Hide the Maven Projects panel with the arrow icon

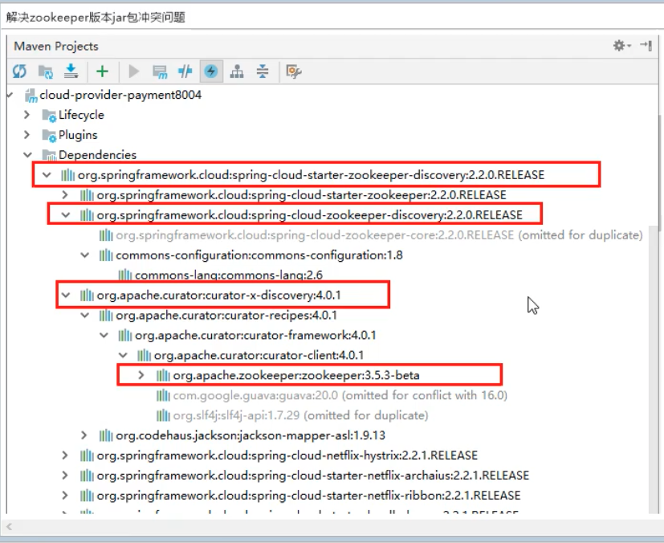[x=646, y=46]
